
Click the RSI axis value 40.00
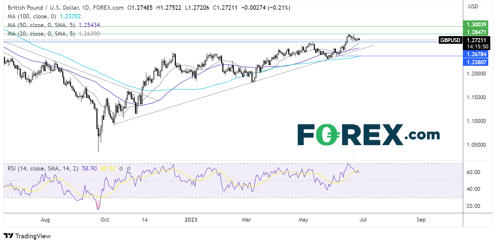[x=473, y=189]
